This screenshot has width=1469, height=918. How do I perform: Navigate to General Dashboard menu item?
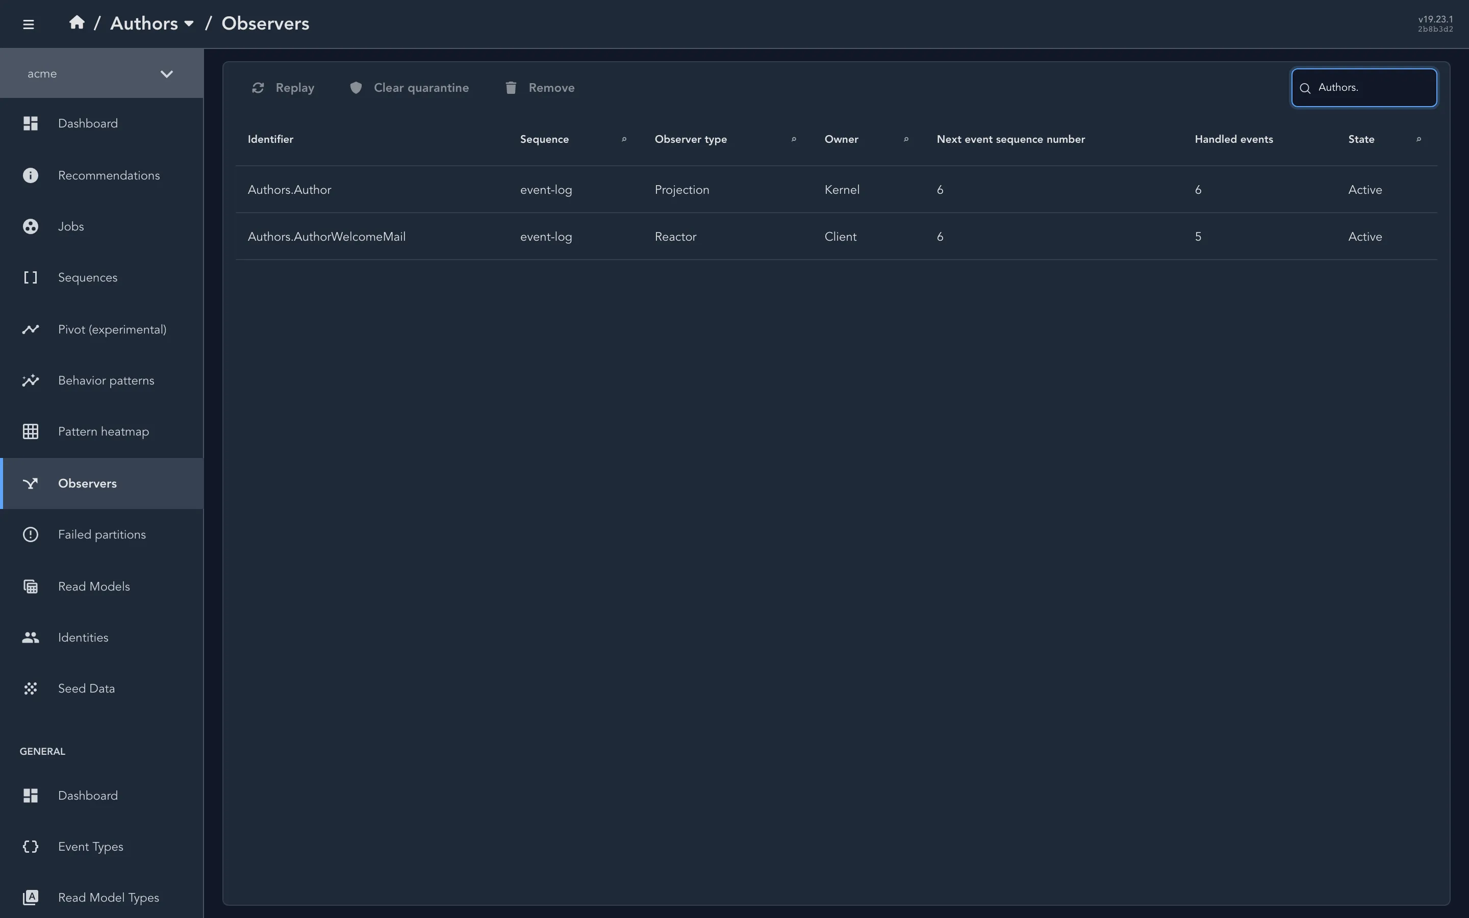(x=102, y=796)
